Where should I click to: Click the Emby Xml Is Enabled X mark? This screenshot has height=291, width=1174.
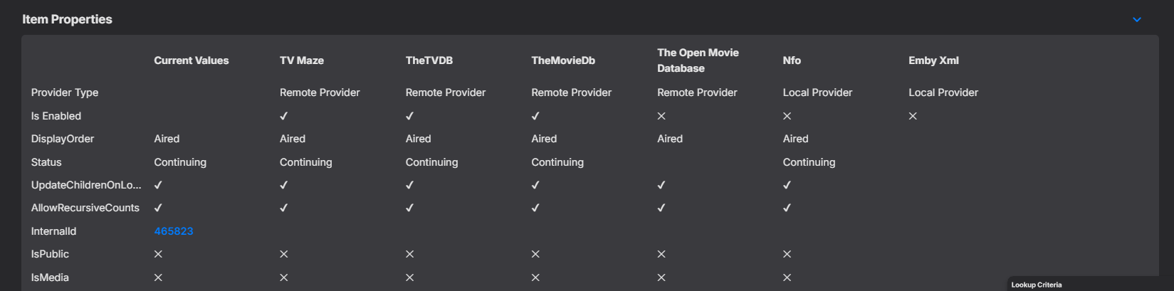[x=913, y=116]
